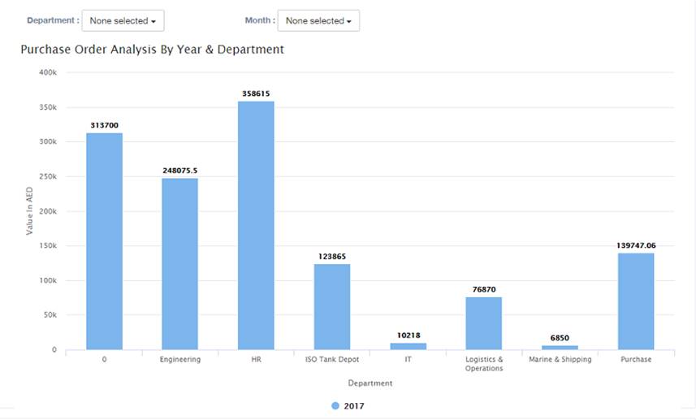Select the Logistics & Operations bar

pyautogui.click(x=483, y=323)
